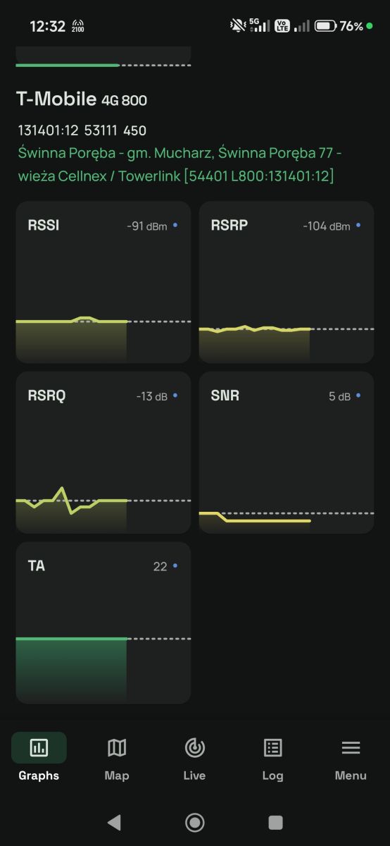Tap the recent apps square button
390x846 pixels.
[x=276, y=822]
